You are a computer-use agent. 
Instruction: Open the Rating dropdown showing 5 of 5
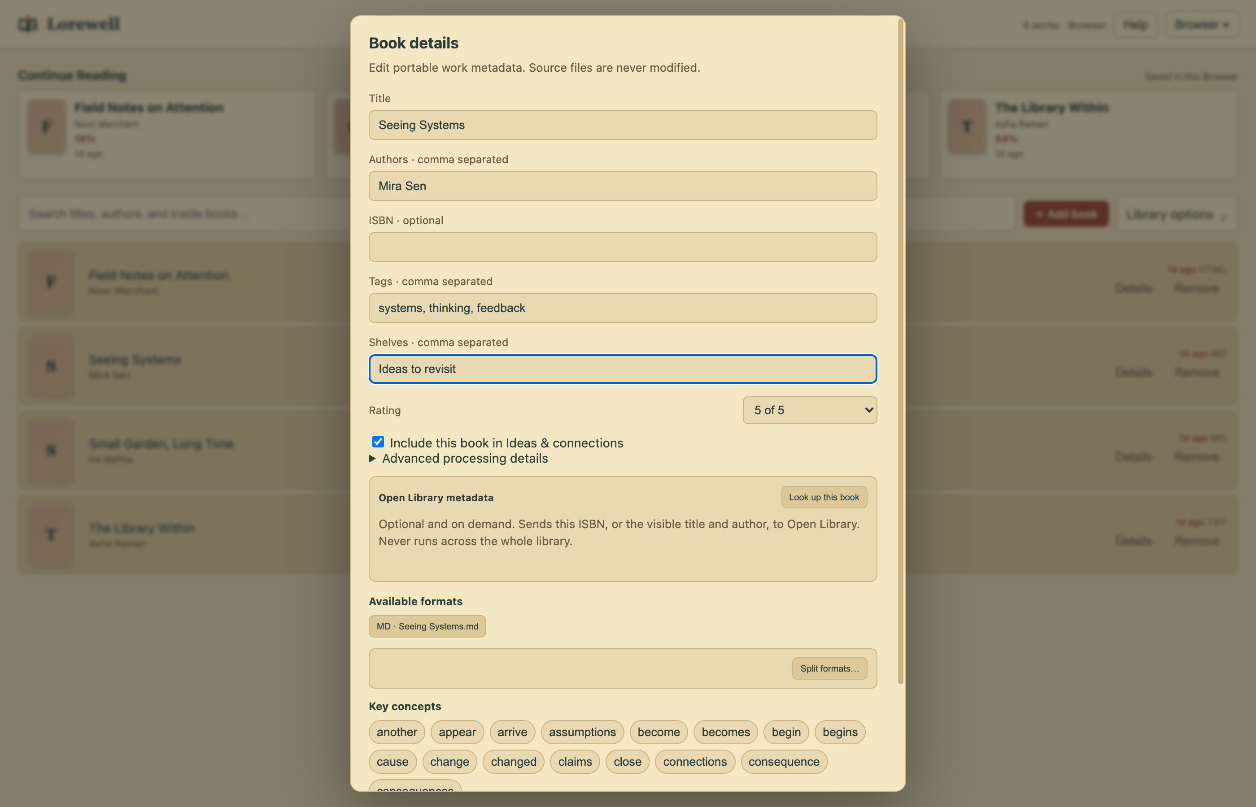pos(809,410)
